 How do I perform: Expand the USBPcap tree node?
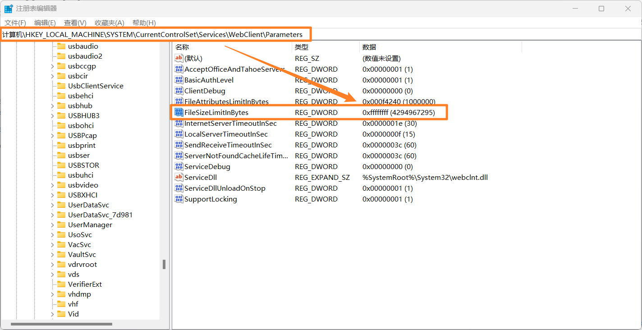(52, 135)
